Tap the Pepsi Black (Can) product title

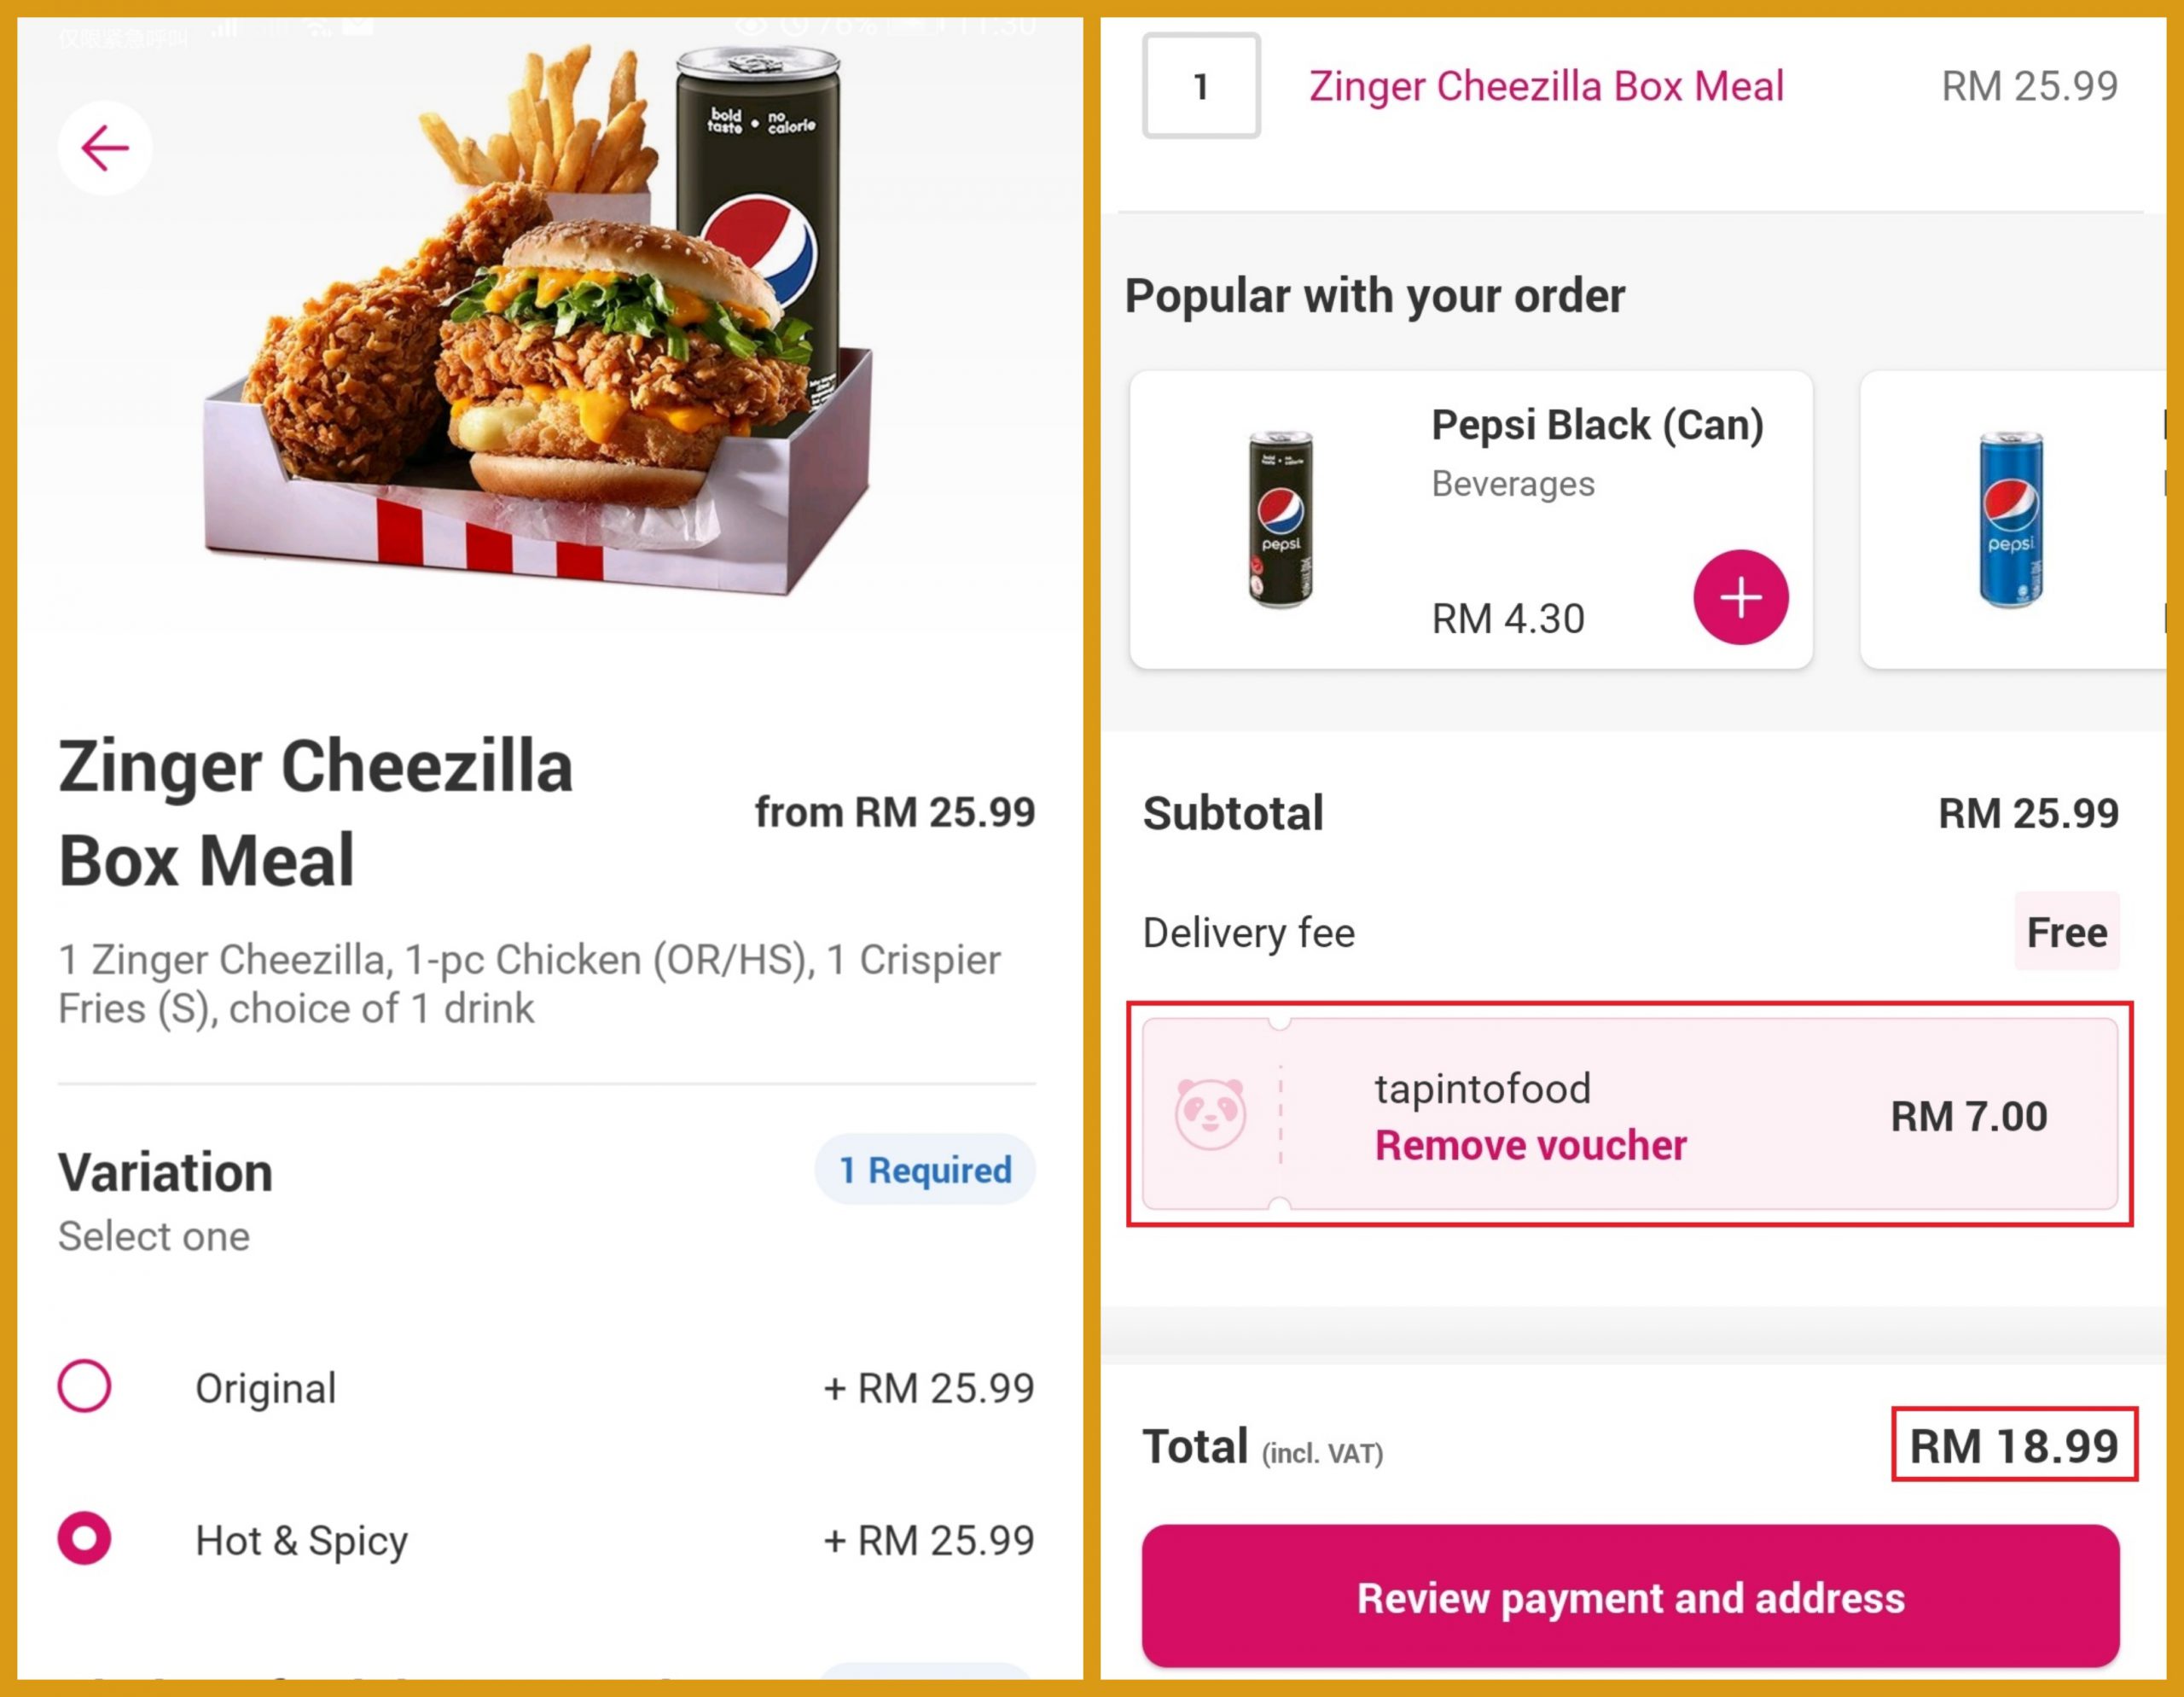pyautogui.click(x=1597, y=425)
